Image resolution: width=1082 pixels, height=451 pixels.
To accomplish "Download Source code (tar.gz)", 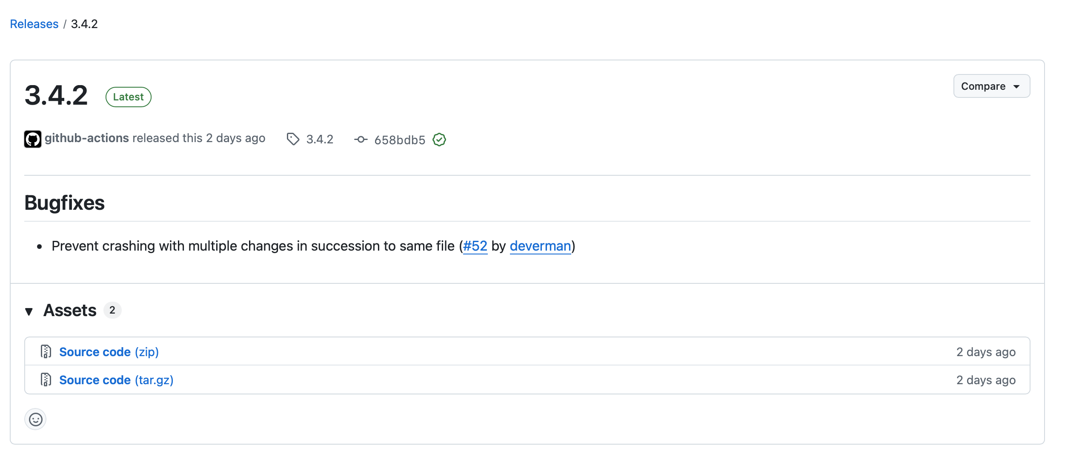I will [116, 380].
